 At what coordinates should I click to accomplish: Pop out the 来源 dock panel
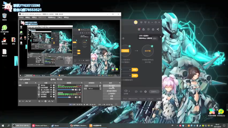[55, 83]
